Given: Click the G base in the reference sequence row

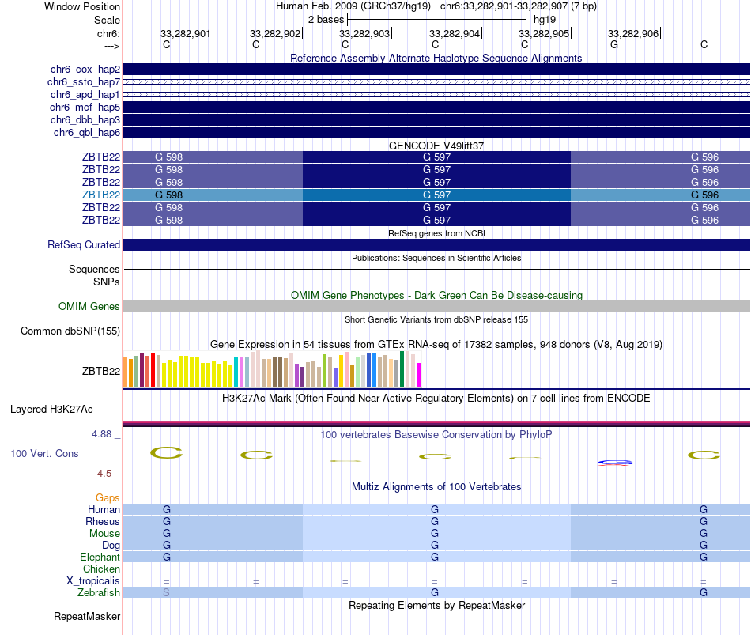Looking at the screenshot, I should tap(614, 44).
